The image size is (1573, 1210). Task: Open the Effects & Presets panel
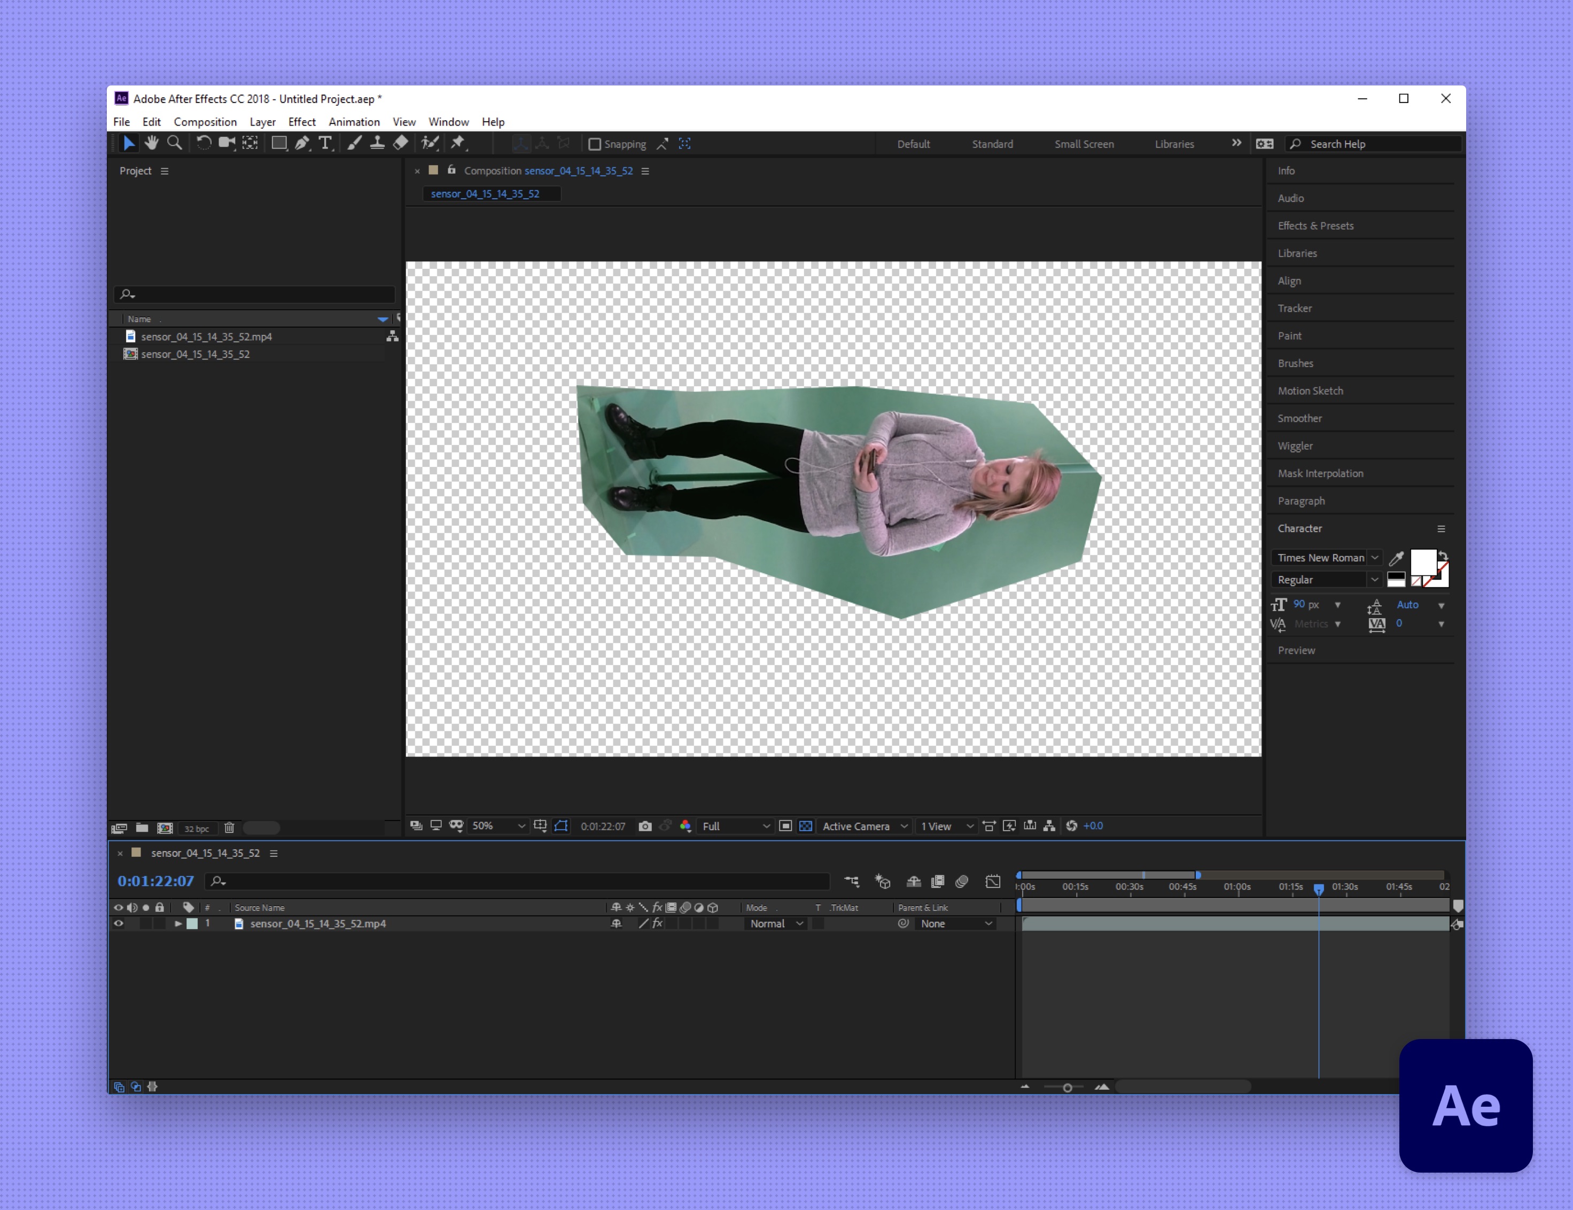tap(1315, 225)
